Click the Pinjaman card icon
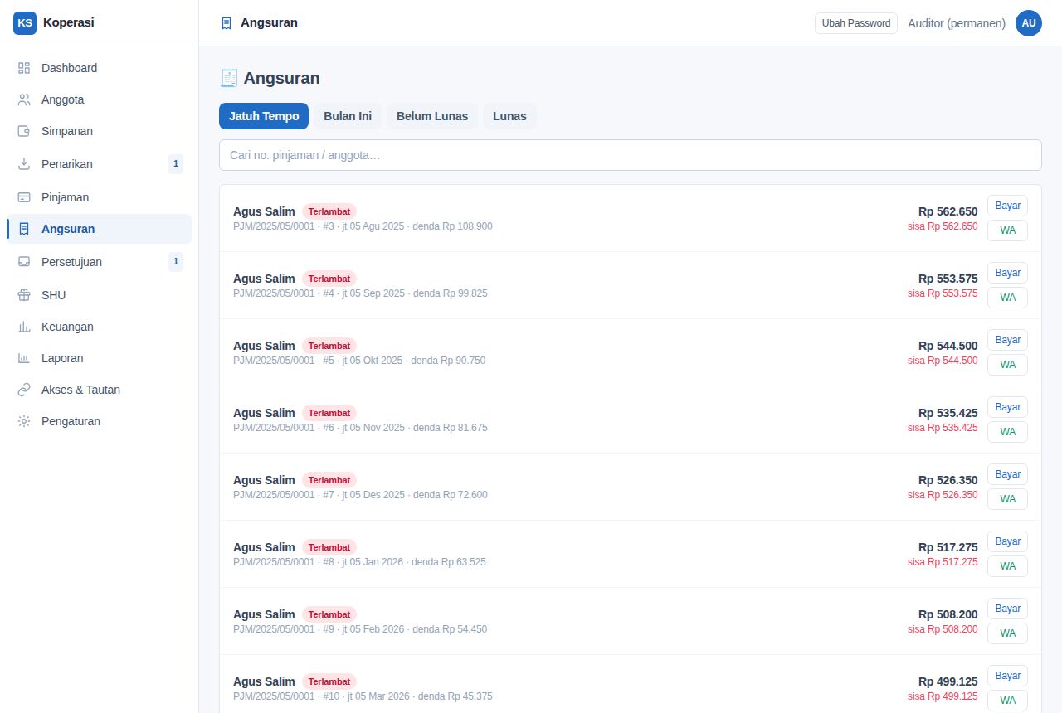Image resolution: width=1062 pixels, height=713 pixels. point(24,197)
